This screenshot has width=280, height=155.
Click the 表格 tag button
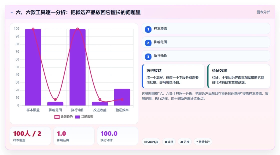point(169,142)
